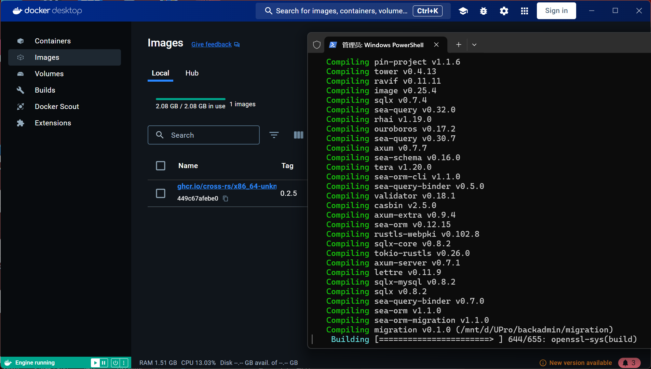Click the feedback speech bubble icon
Viewport: 651px width, 369px height.
click(x=237, y=44)
